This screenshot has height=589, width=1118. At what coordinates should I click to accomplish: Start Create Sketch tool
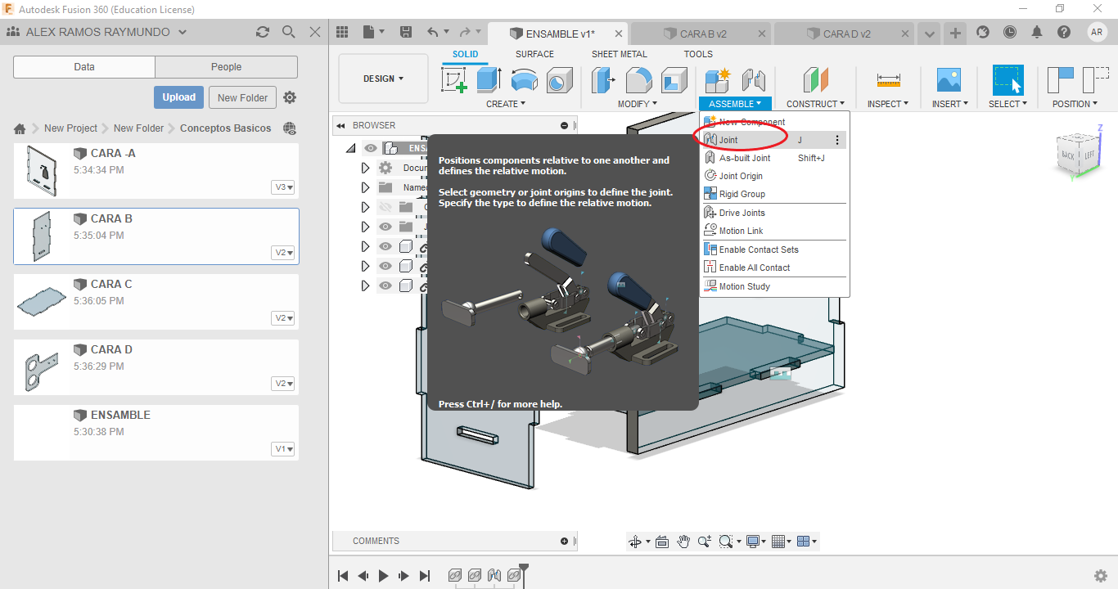click(x=454, y=80)
